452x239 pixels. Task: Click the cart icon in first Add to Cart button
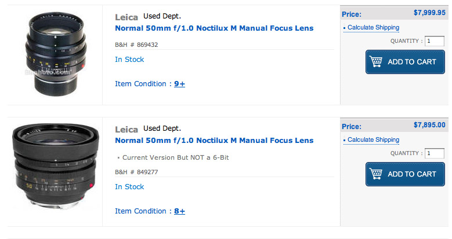(376, 62)
